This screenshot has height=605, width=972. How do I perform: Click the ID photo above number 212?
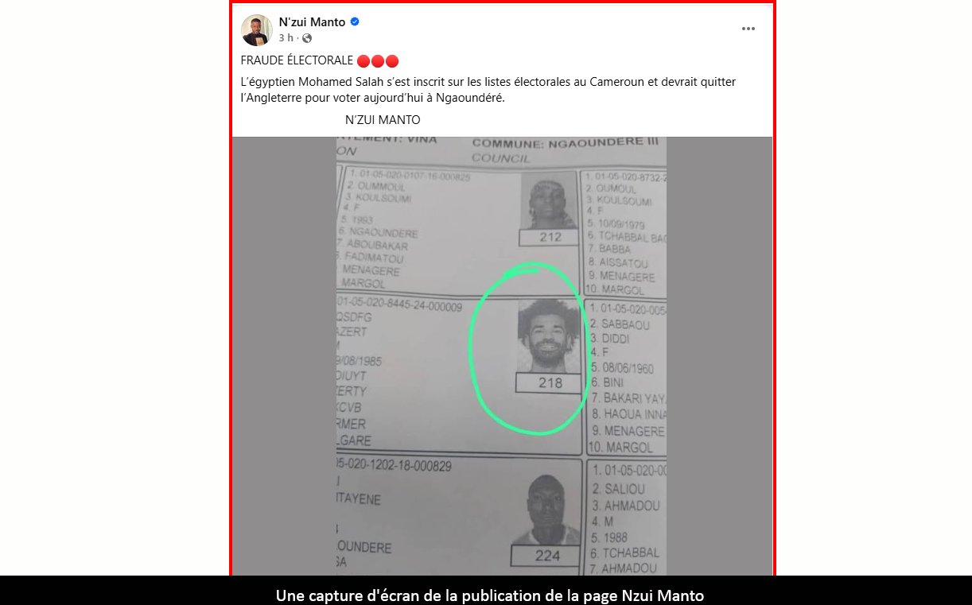coord(548,202)
